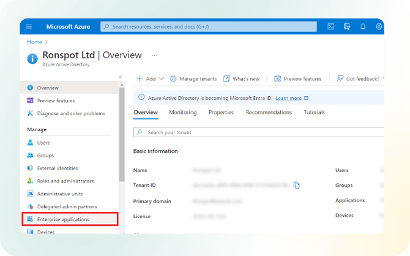This screenshot has width=410, height=256.
Task: Open notifications bell icon
Action: [x=363, y=26]
